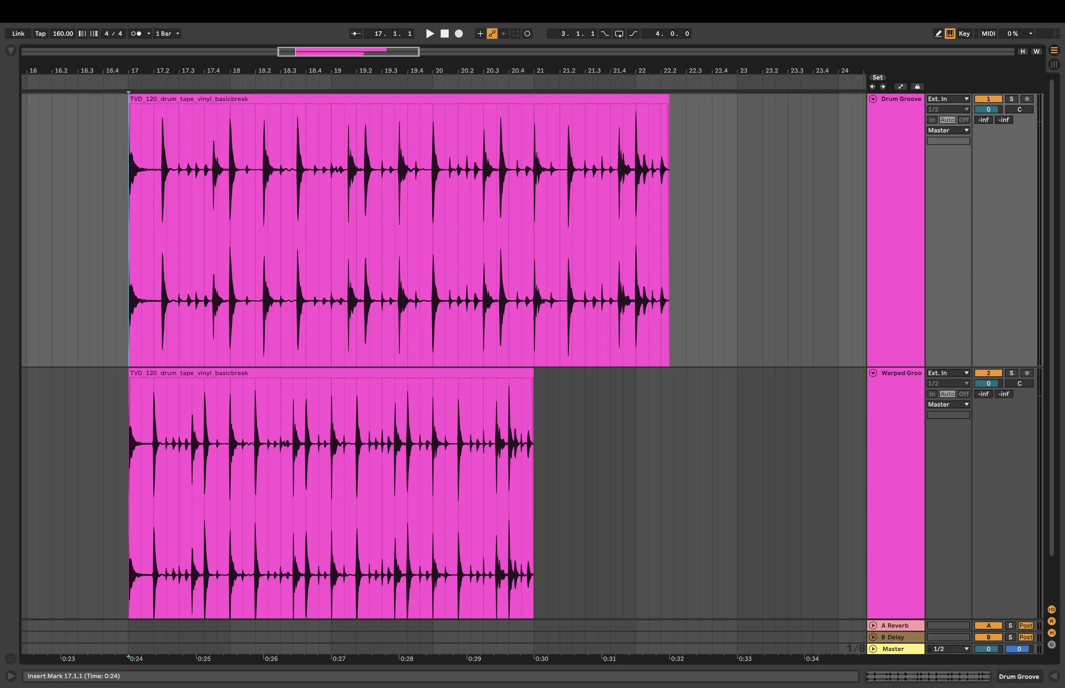Toggle Automation Mode icon

tap(900, 87)
